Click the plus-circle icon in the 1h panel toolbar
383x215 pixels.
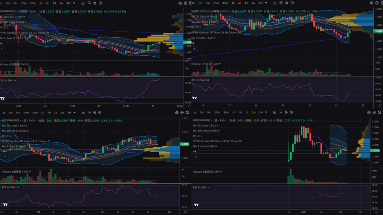(x=100, y=3)
